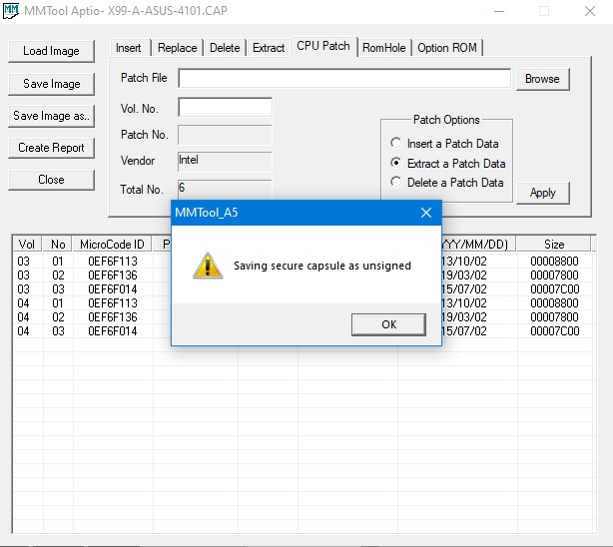Select Vol 03 No 03 row 0EF6F014
Image resolution: width=613 pixels, height=547 pixels.
tap(303, 289)
